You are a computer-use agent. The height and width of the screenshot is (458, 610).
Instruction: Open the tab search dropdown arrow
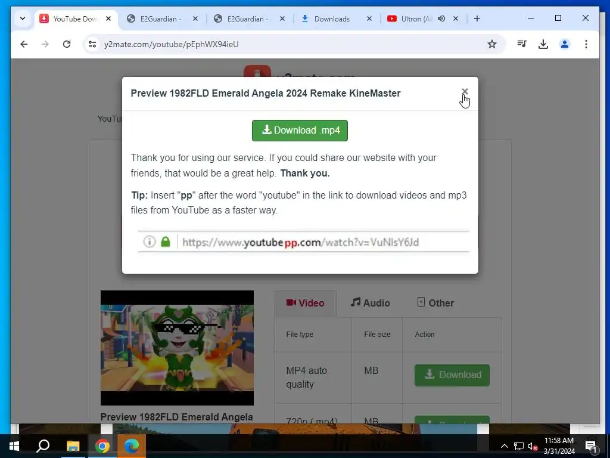pos(23,18)
